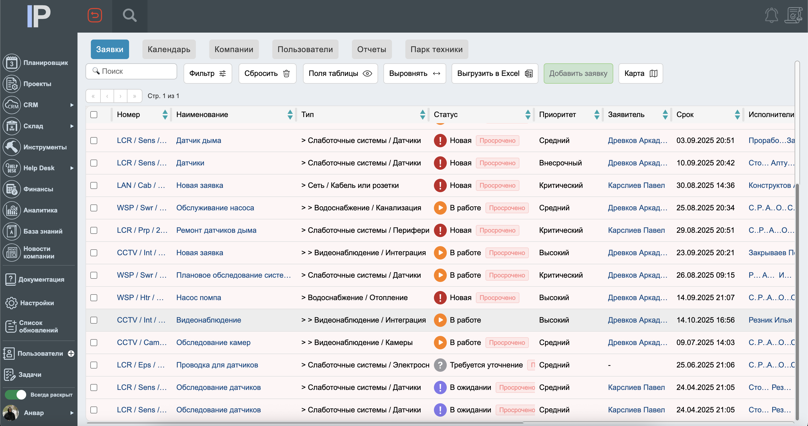808x426 pixels.
Task: Check the select-all checkbox in table header
Action: tap(94, 115)
